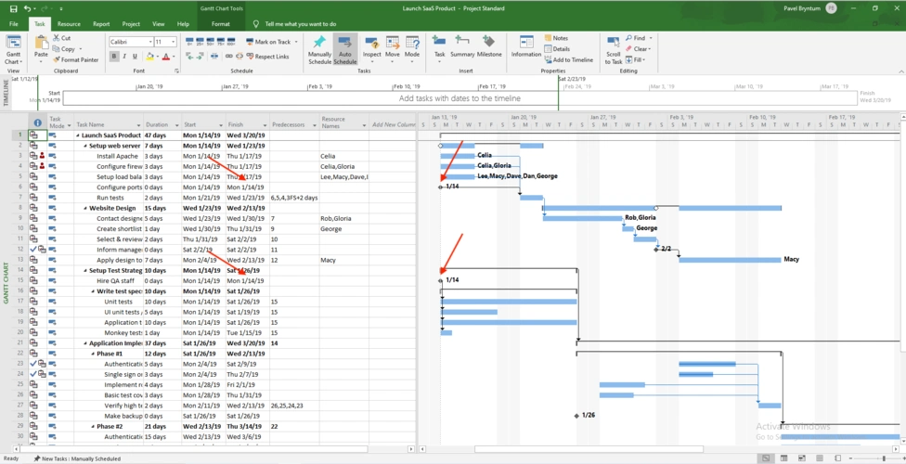Outdent the selected task
Screen dimensions: 906x464
pos(189,56)
